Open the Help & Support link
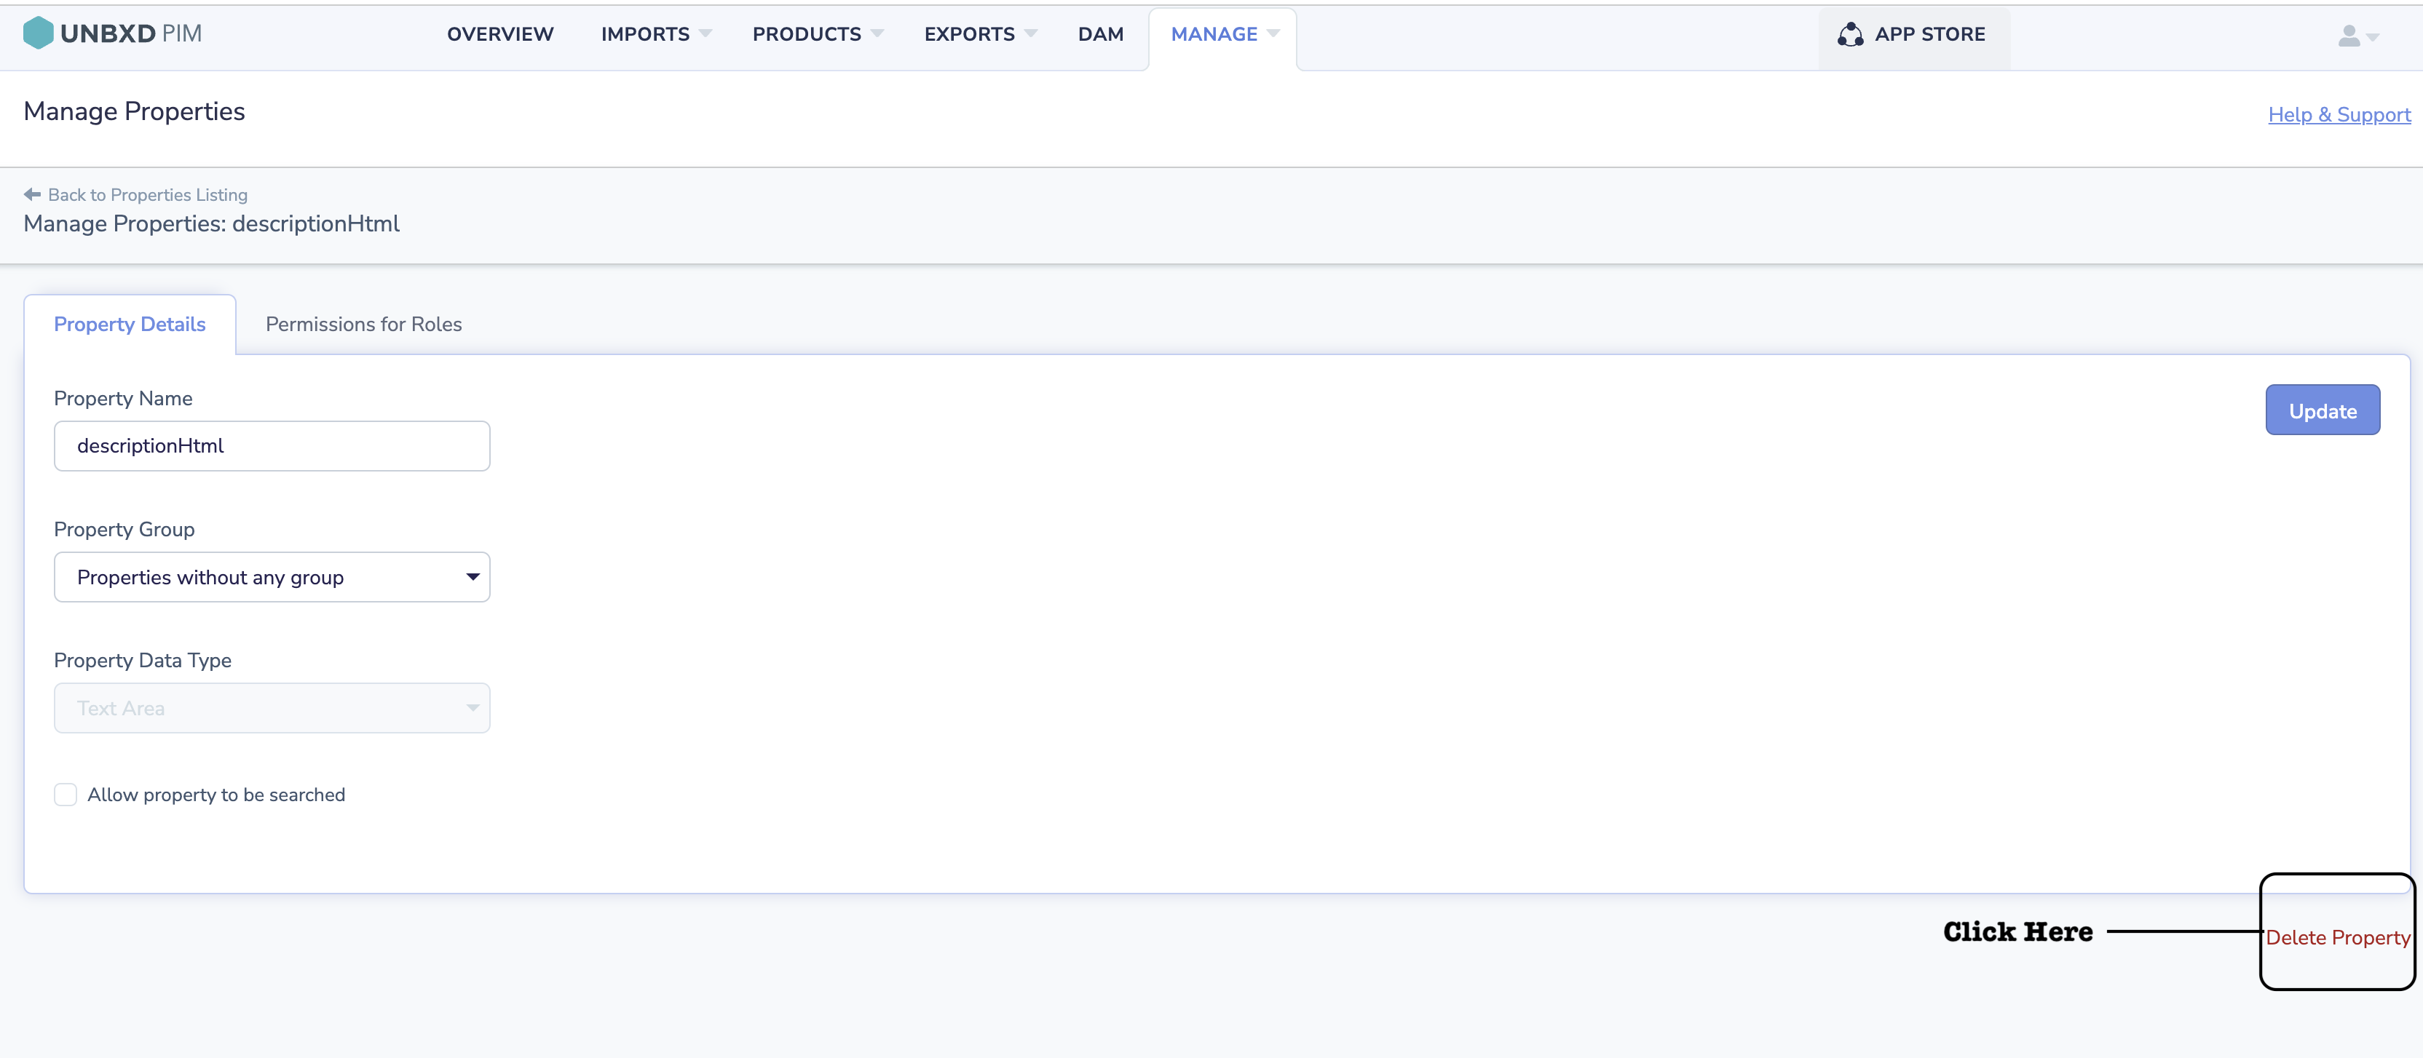The image size is (2423, 1058). pos(2339,115)
